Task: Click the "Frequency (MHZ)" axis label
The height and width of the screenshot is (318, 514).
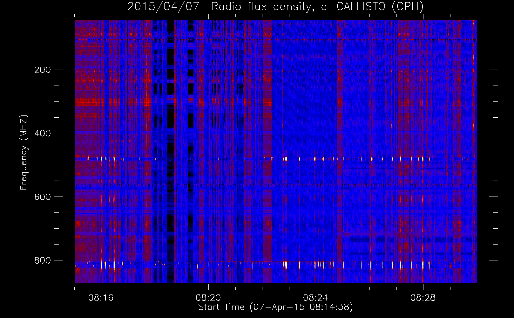Action: tap(24, 153)
